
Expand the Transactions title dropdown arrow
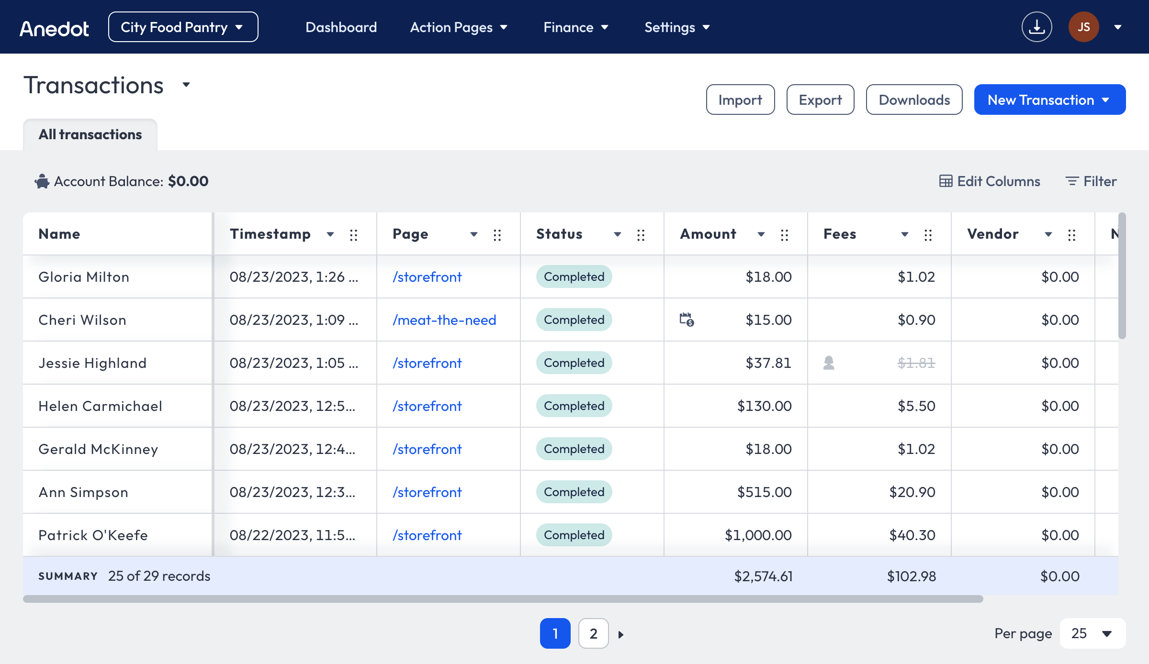(x=186, y=85)
